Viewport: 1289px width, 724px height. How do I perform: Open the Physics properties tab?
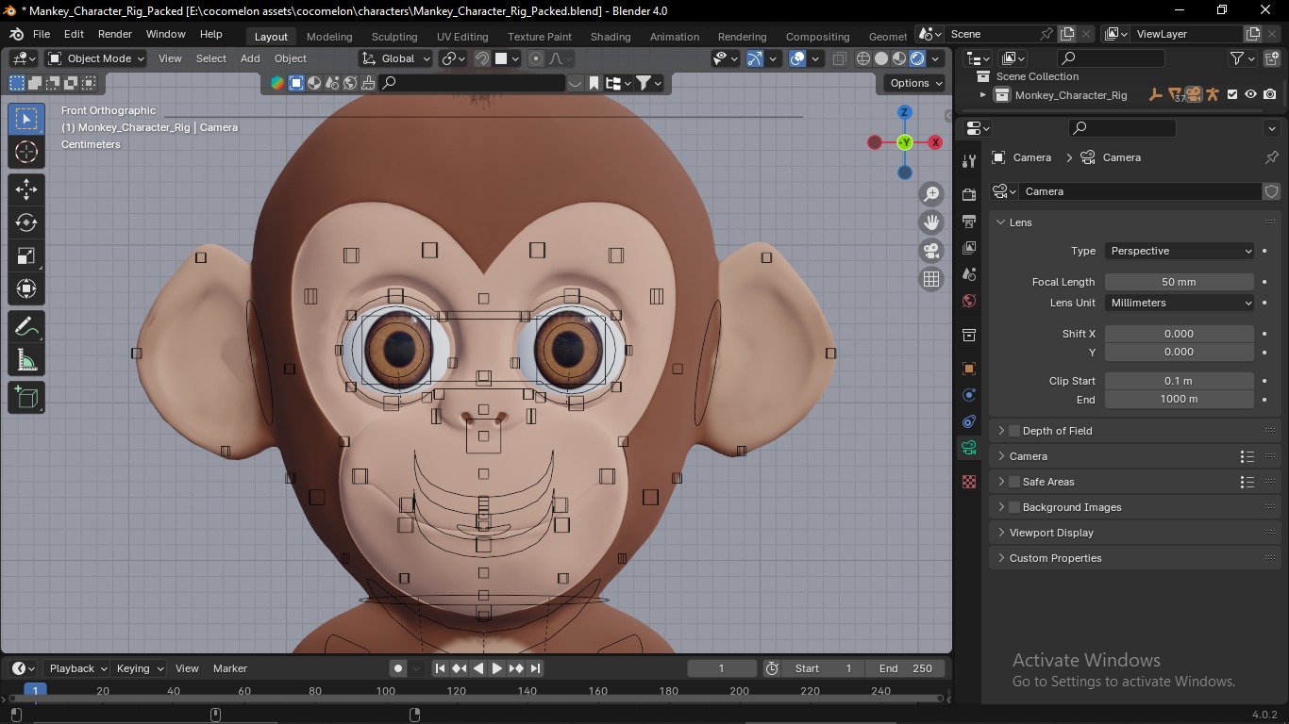[969, 395]
